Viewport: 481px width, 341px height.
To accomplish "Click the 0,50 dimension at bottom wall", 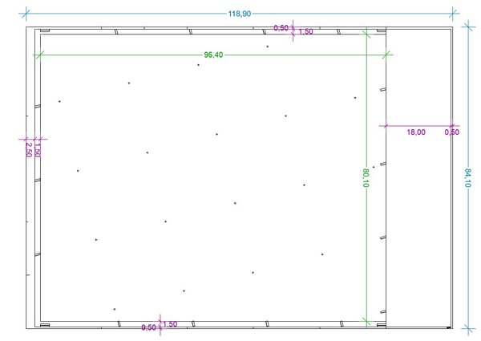I will pos(148,327).
